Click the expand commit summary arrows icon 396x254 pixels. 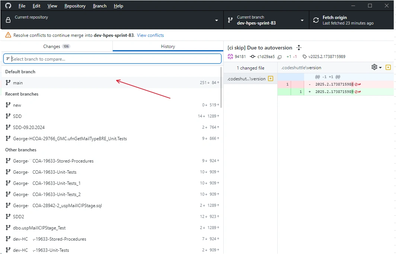pos(299,48)
